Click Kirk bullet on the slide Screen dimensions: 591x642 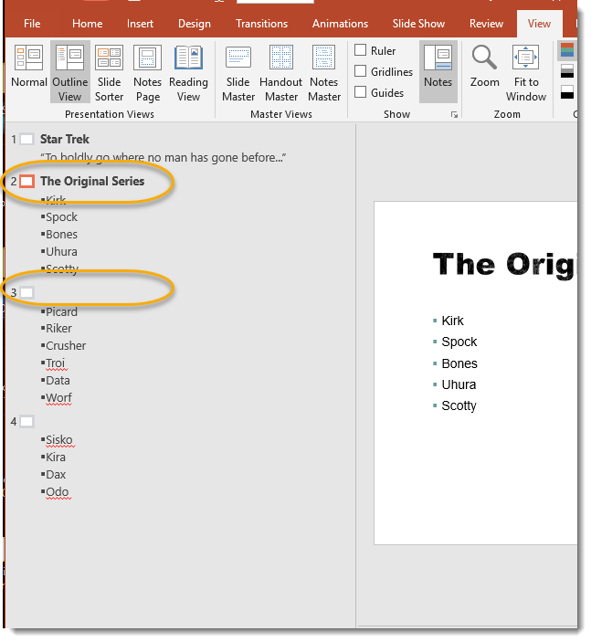pos(452,321)
